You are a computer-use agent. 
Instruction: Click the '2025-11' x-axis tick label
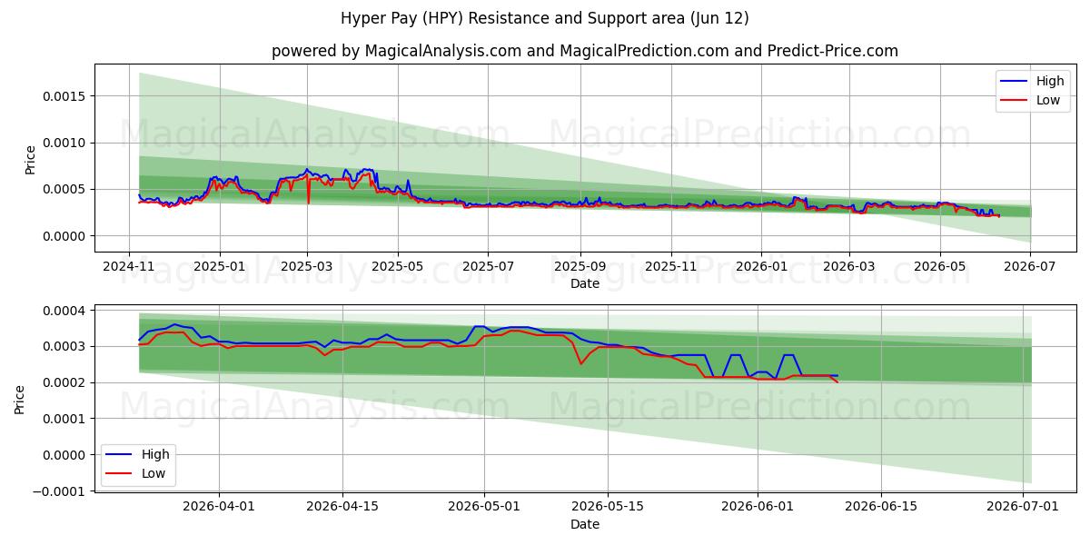671,266
